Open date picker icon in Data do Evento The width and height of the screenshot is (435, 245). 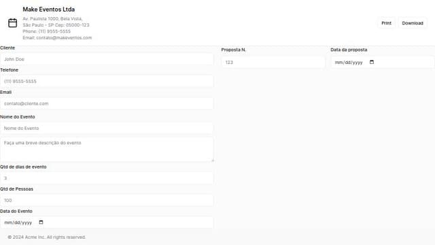[41, 223]
